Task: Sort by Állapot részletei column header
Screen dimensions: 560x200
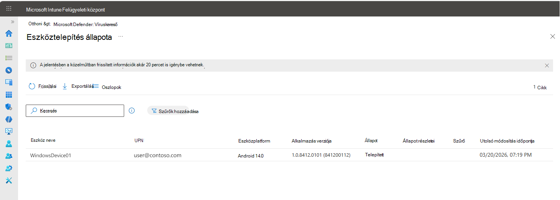Action: tap(419, 141)
